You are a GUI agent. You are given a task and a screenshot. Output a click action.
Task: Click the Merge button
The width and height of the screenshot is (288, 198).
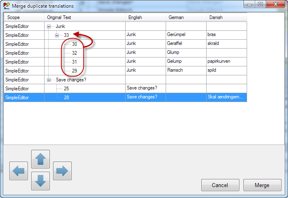click(x=262, y=185)
